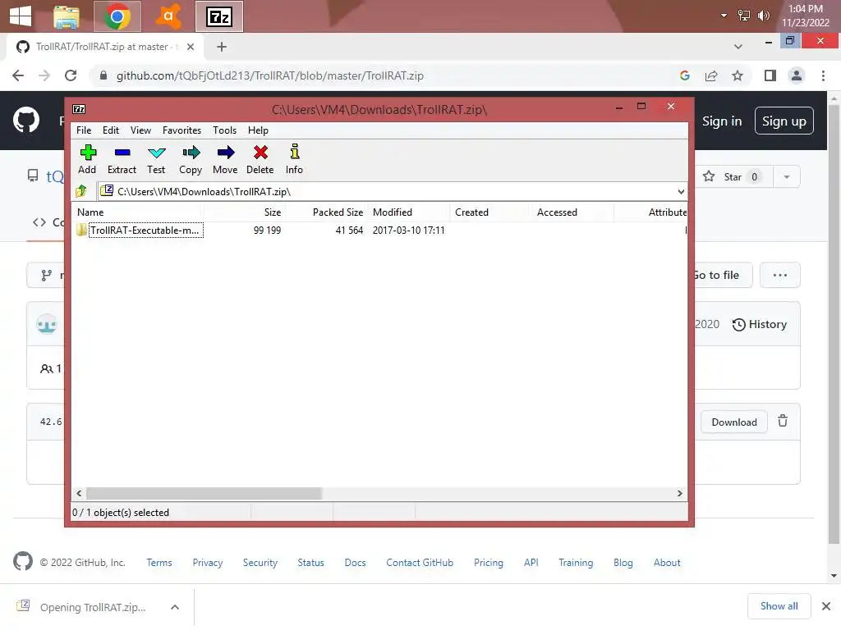Image resolution: width=841 pixels, height=630 pixels.
Task: Click the volume speaker tray icon
Action: 763,16
